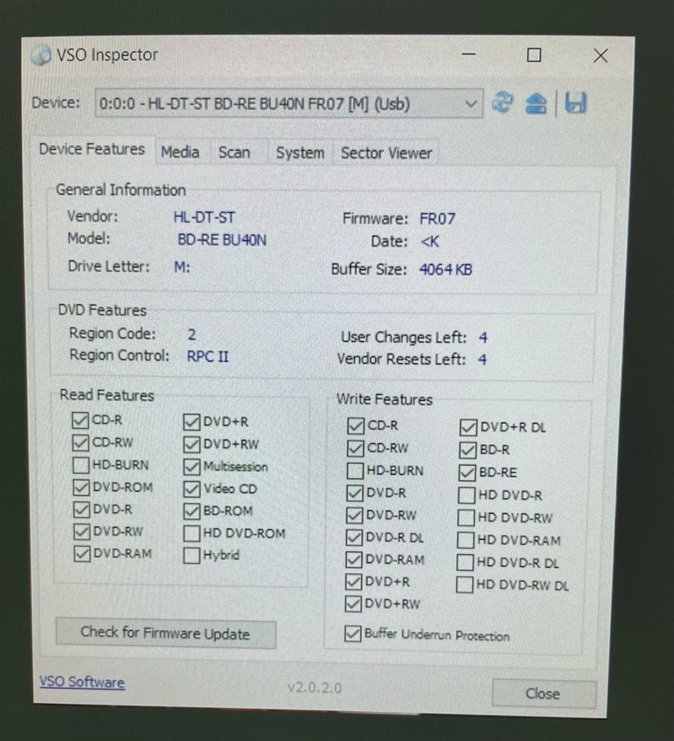Toggle HD-BURN checkbox in Read Features
Image resolution: width=674 pixels, height=741 pixels.
coord(81,465)
